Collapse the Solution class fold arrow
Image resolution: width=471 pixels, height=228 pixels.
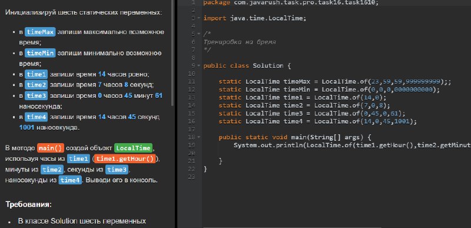199,65
